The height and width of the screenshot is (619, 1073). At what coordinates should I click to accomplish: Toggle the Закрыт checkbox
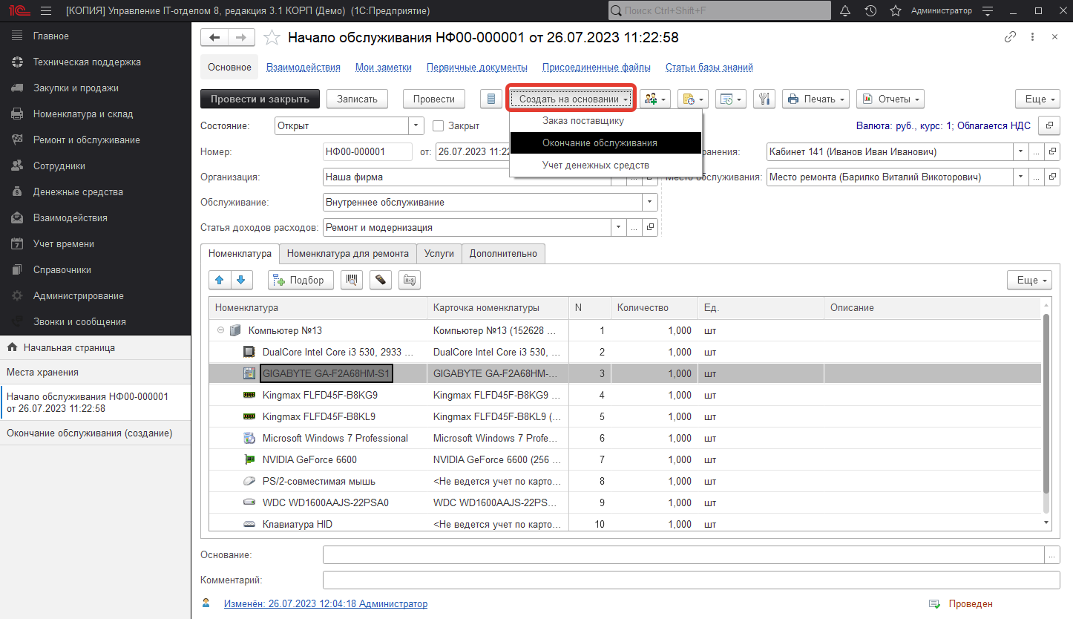click(438, 126)
